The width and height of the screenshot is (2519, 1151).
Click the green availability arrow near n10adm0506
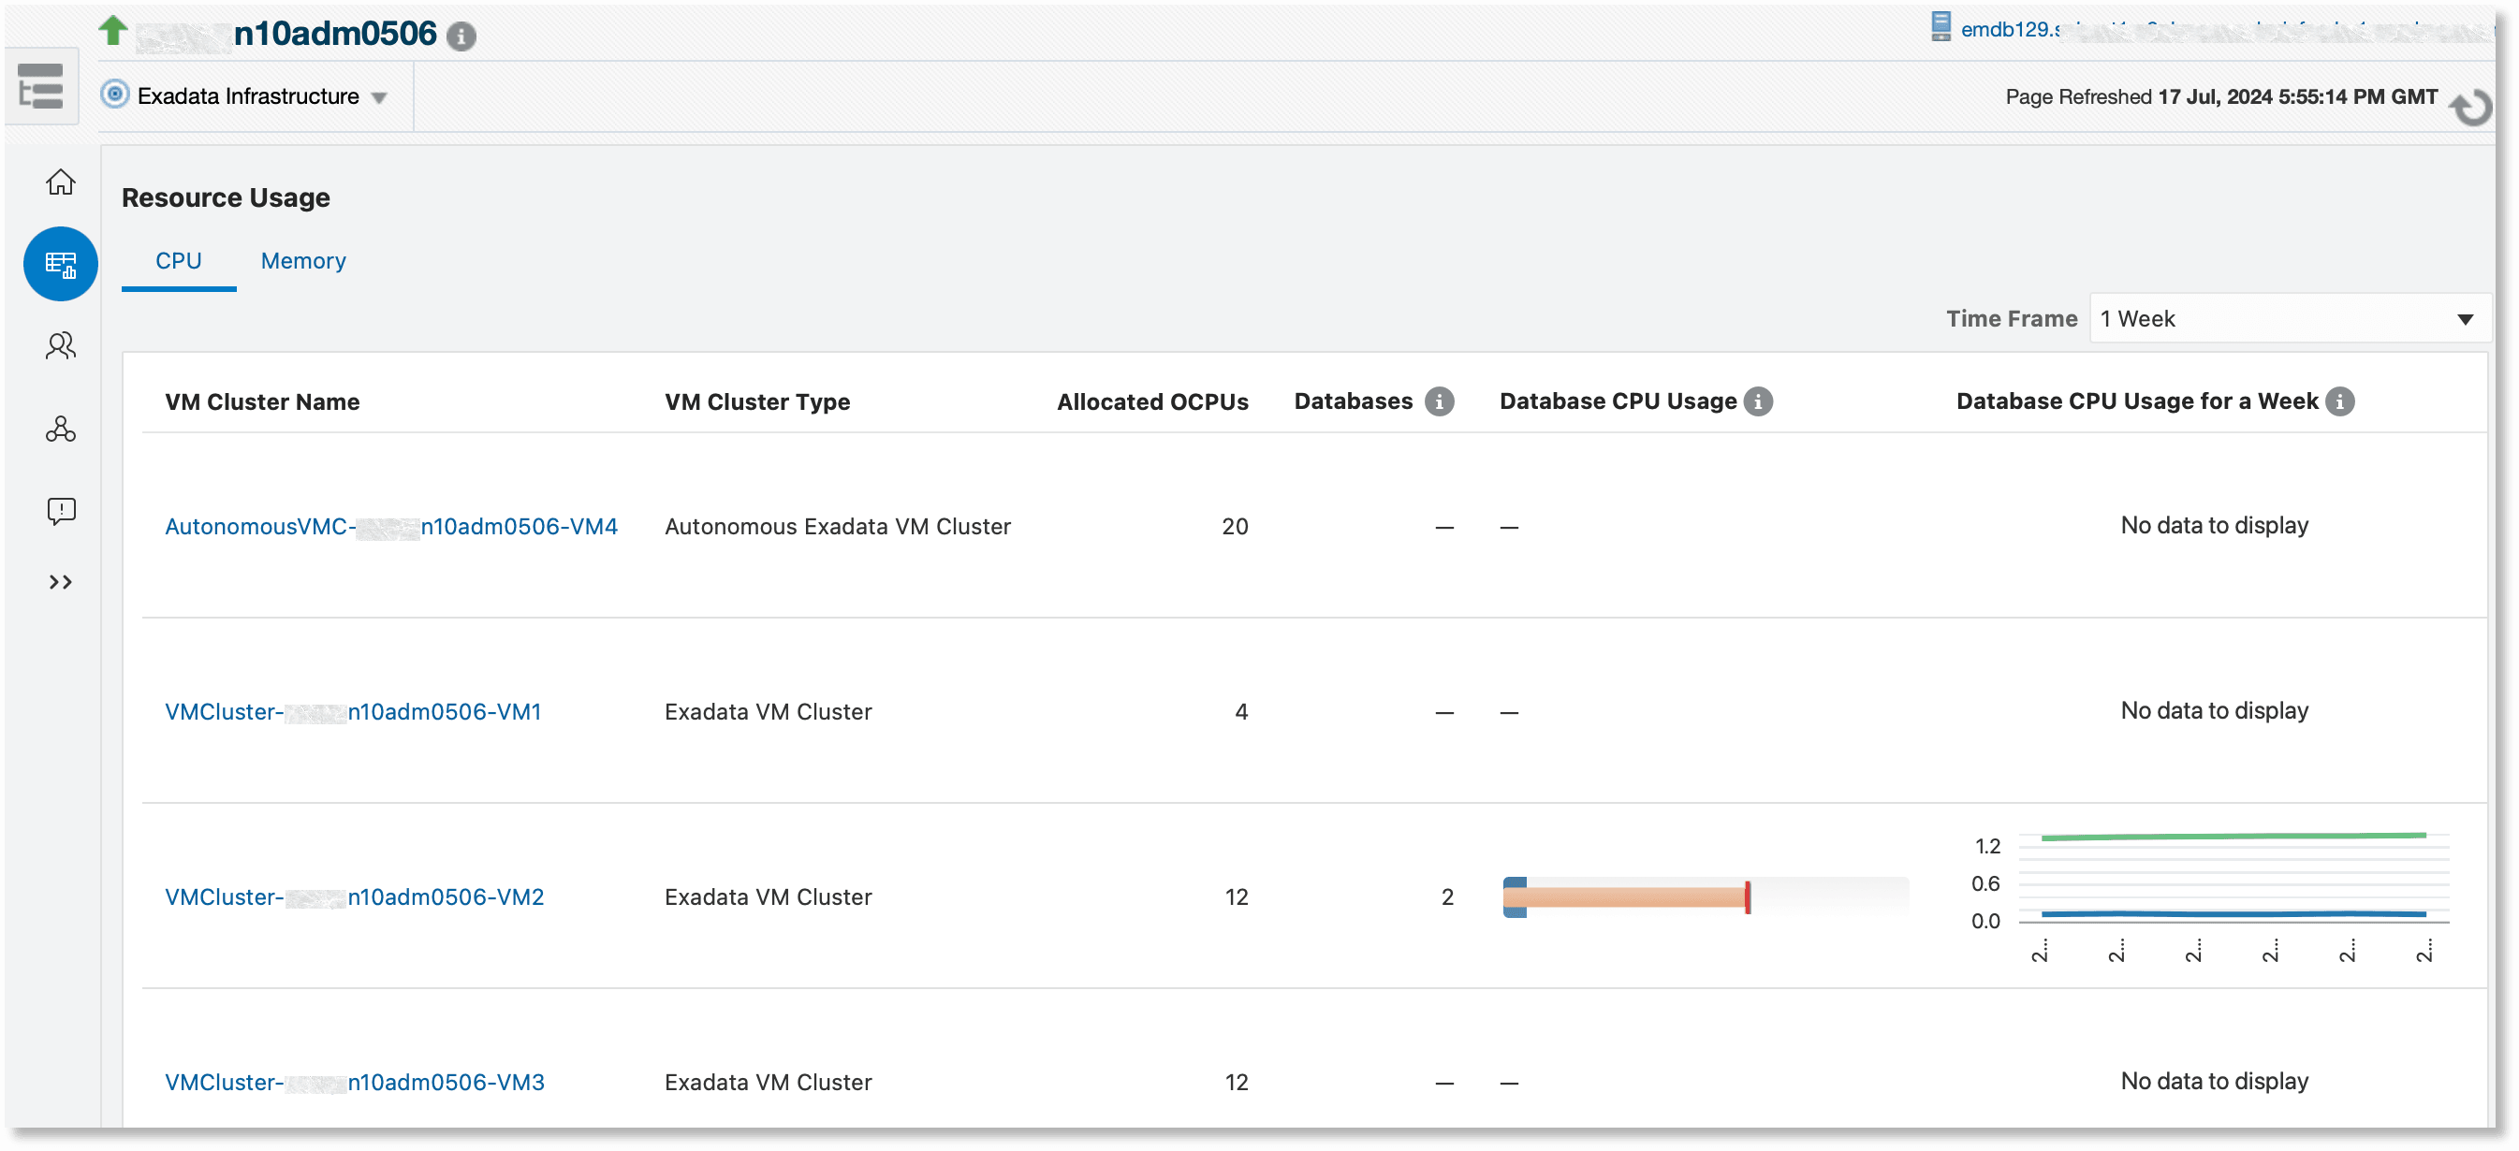click(x=113, y=30)
